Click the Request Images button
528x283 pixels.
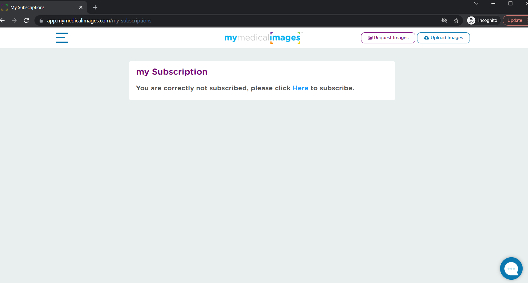[x=388, y=38]
